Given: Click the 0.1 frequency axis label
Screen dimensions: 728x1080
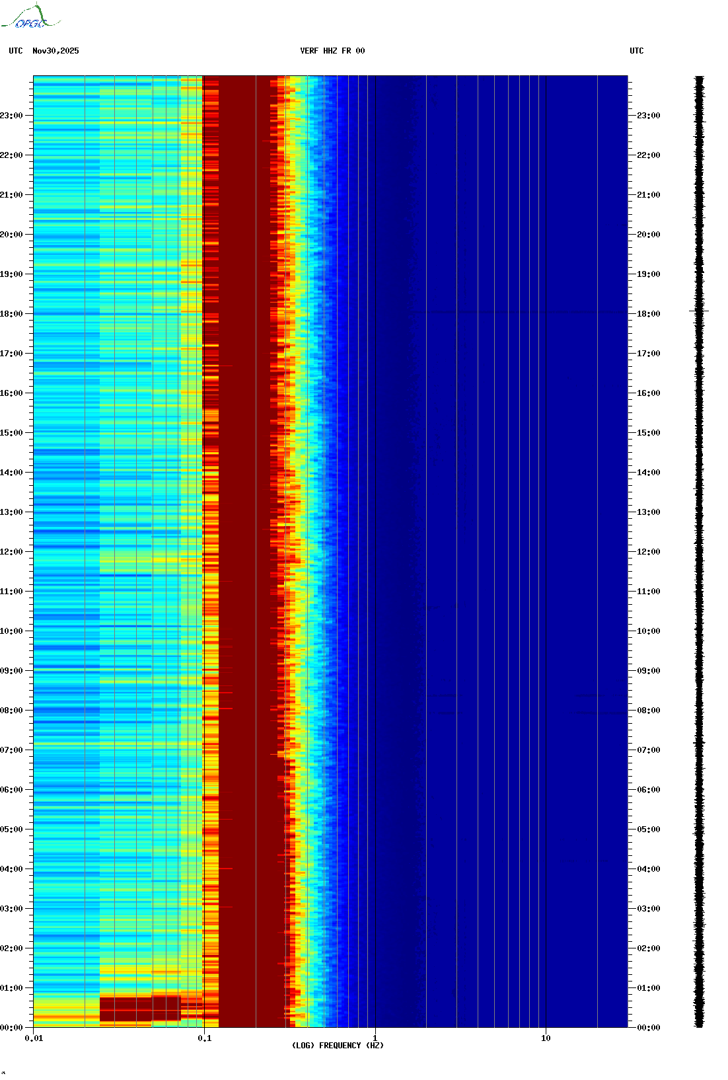Looking at the screenshot, I should tap(205, 1038).
